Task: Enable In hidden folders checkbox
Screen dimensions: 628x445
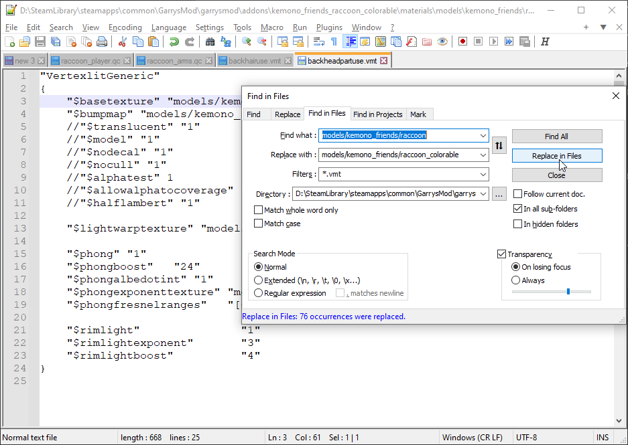Action: coord(546,224)
